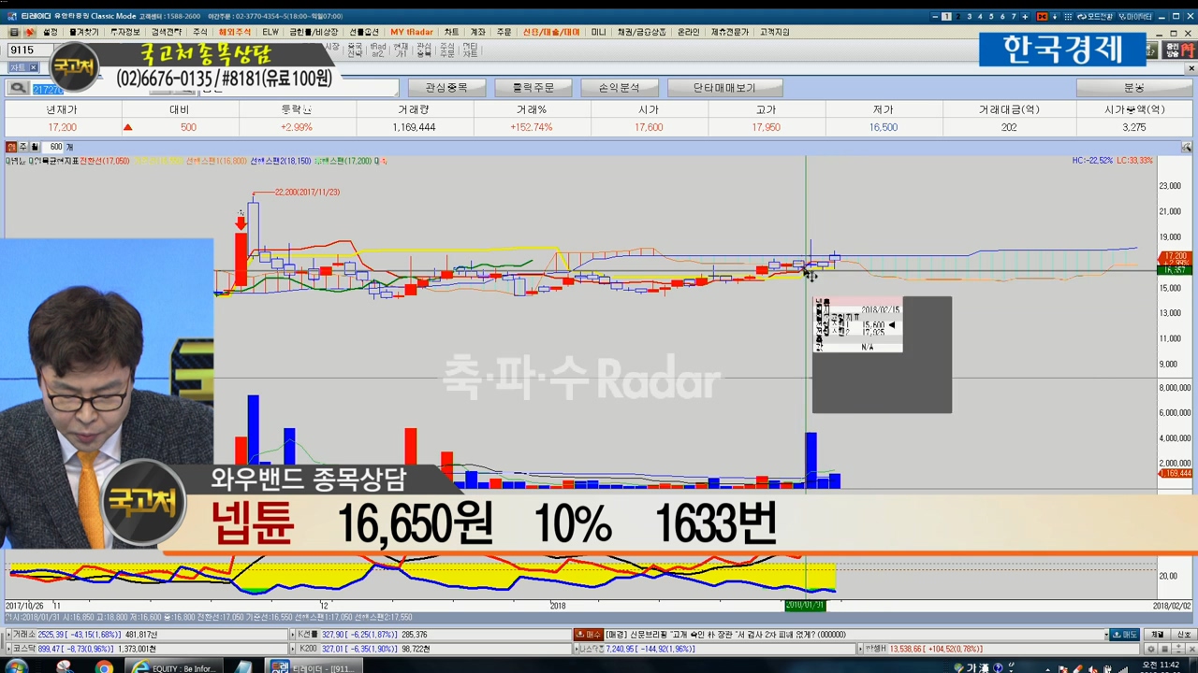Click the 매도 sell button in bottom bar
The height and width of the screenshot is (673, 1198).
click(x=1124, y=635)
